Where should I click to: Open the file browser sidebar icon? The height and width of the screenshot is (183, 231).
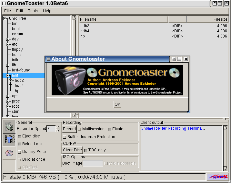[x=9, y=126]
